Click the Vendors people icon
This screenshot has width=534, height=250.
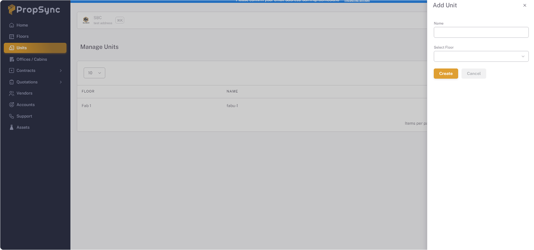(x=11, y=93)
